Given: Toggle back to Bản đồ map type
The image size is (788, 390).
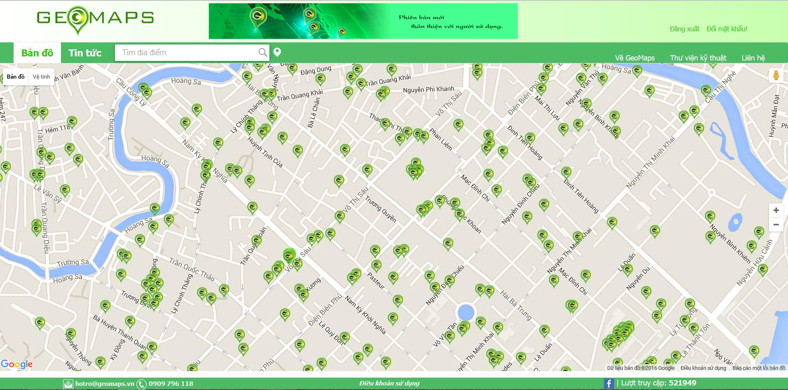Looking at the screenshot, I should tap(15, 76).
